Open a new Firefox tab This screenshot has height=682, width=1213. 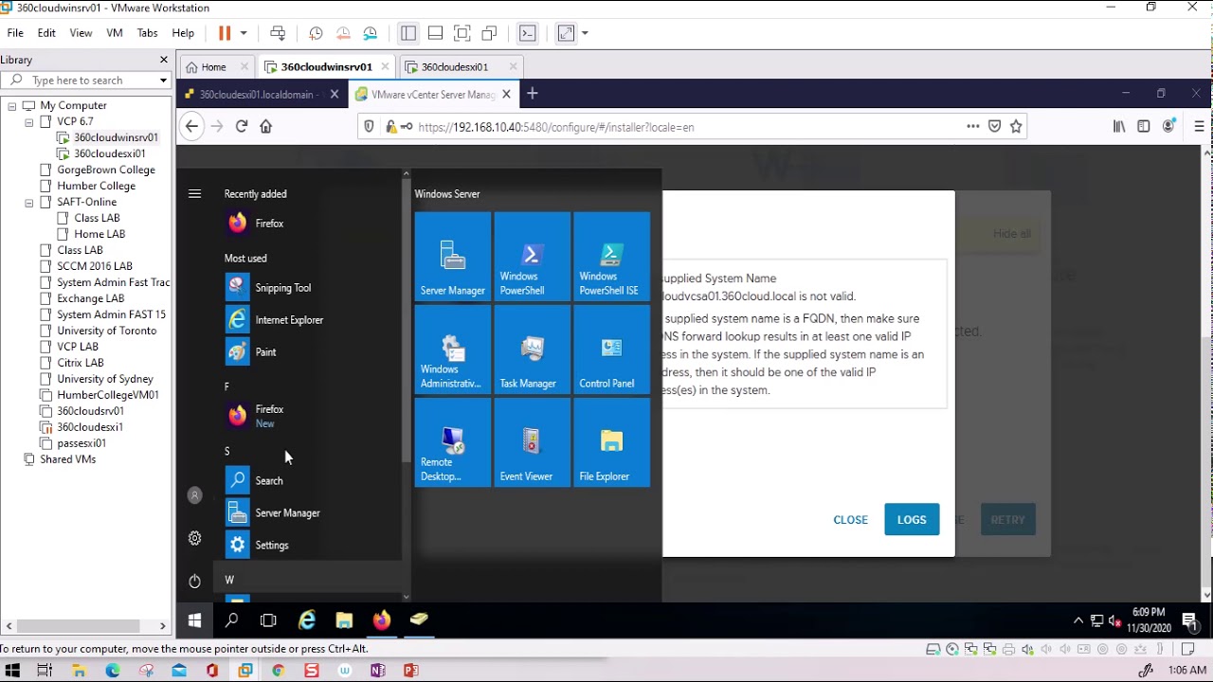(533, 94)
